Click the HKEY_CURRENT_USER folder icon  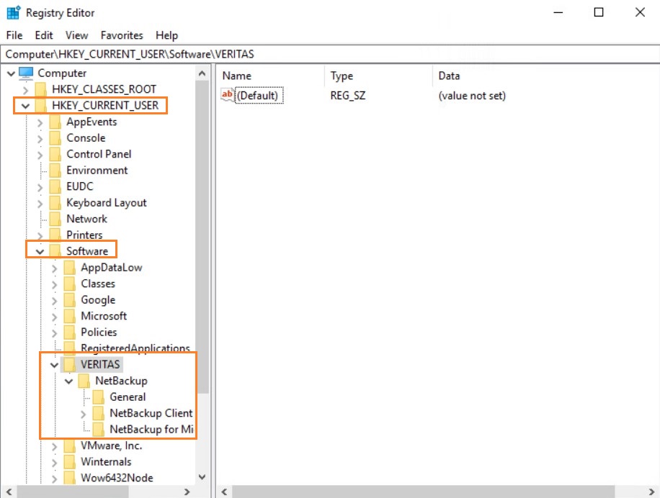(x=41, y=106)
